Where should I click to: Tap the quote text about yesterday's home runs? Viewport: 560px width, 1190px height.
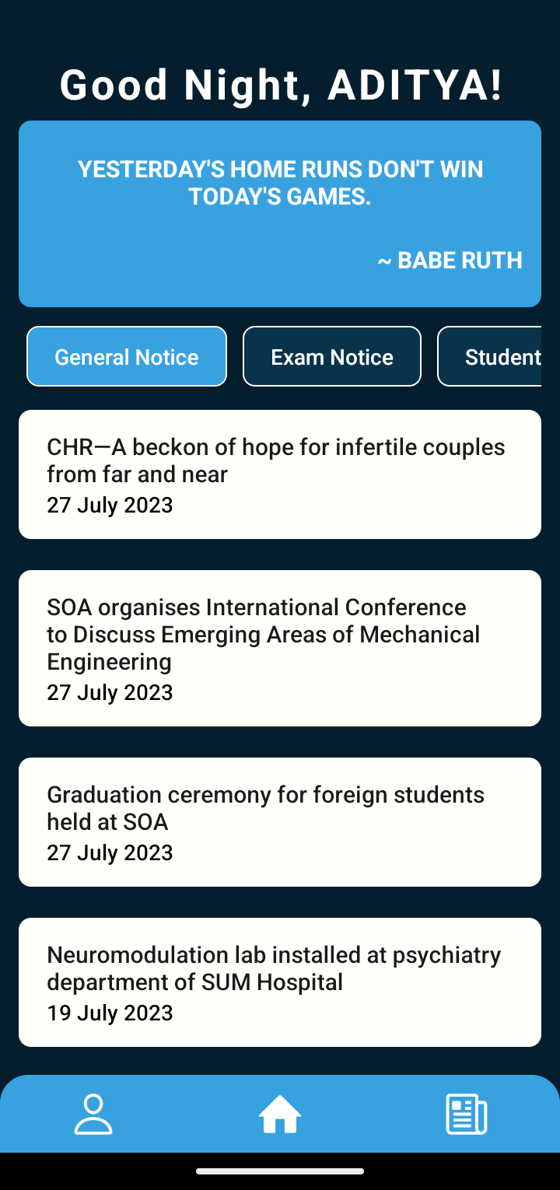(280, 183)
